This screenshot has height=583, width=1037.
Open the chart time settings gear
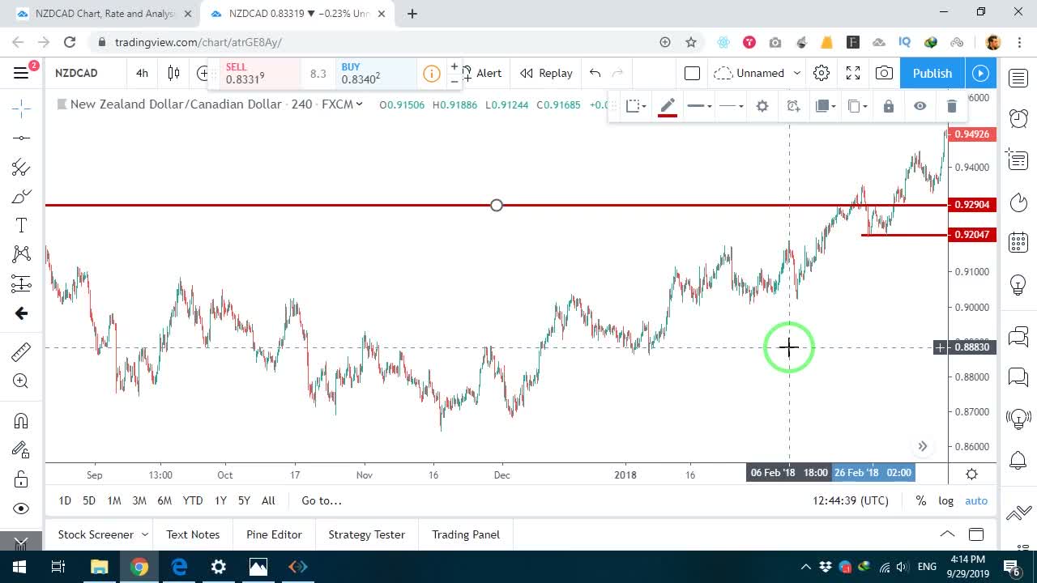[x=971, y=474]
